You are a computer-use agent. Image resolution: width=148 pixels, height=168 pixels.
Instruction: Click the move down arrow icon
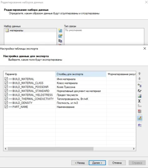[x=140, y=79]
